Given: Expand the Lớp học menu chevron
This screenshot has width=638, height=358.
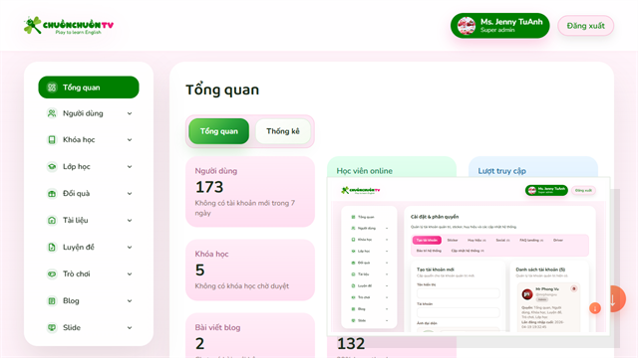Looking at the screenshot, I should tap(130, 166).
